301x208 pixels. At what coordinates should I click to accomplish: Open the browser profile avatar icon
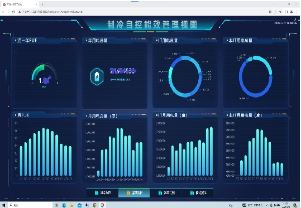292,12
